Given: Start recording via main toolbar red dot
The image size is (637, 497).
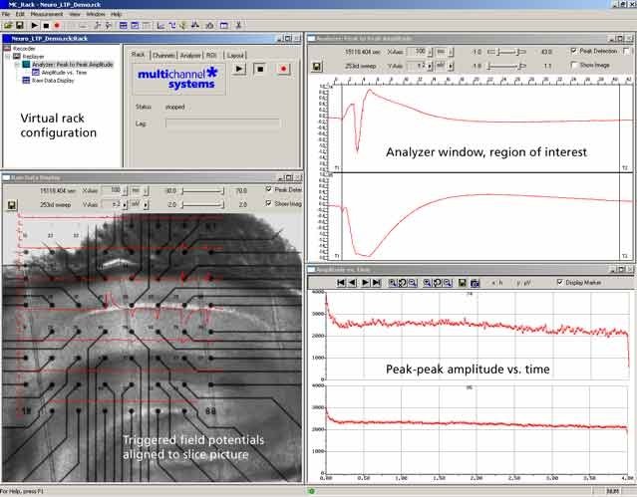Looking at the screenshot, I should point(57,25).
